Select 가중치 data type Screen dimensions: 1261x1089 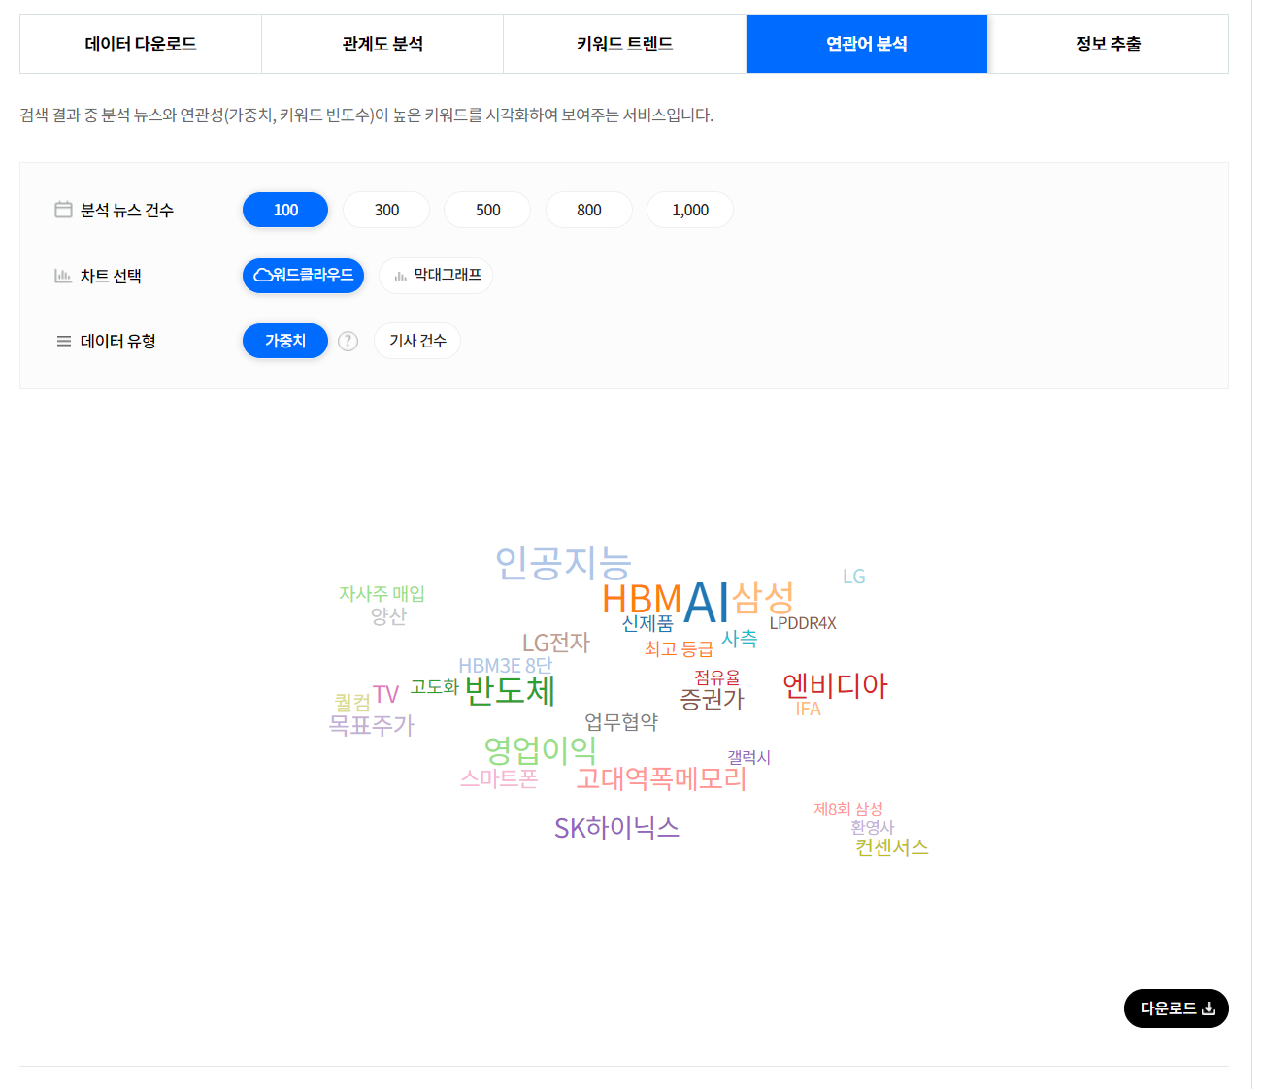click(x=285, y=341)
